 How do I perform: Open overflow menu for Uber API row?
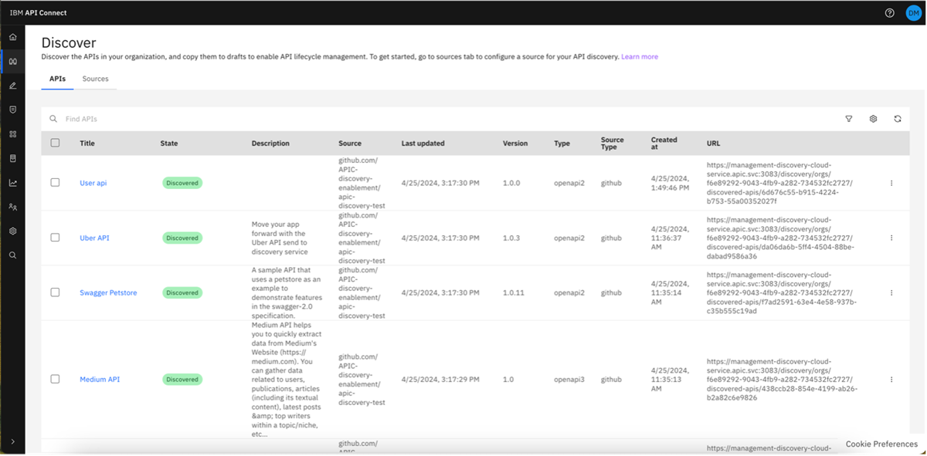pos(891,238)
